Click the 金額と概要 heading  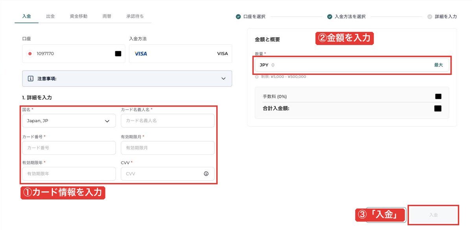[267, 40]
